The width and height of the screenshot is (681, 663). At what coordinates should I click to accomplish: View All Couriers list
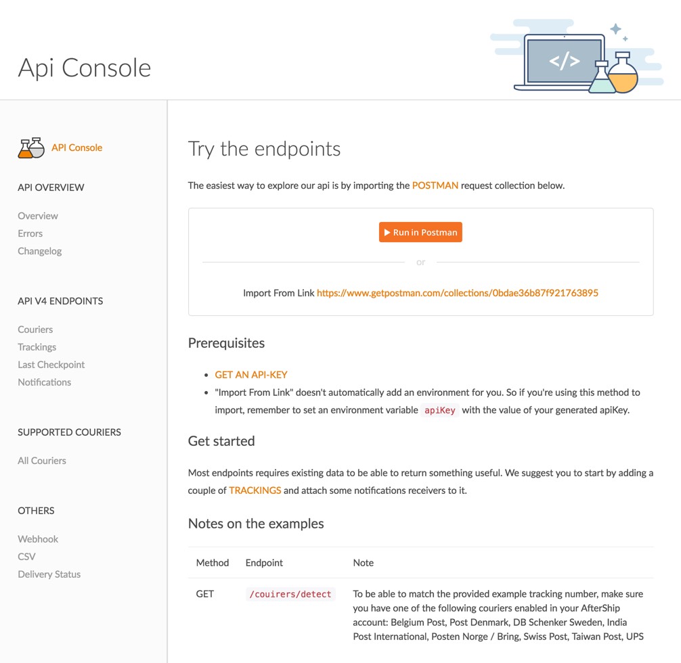(42, 461)
